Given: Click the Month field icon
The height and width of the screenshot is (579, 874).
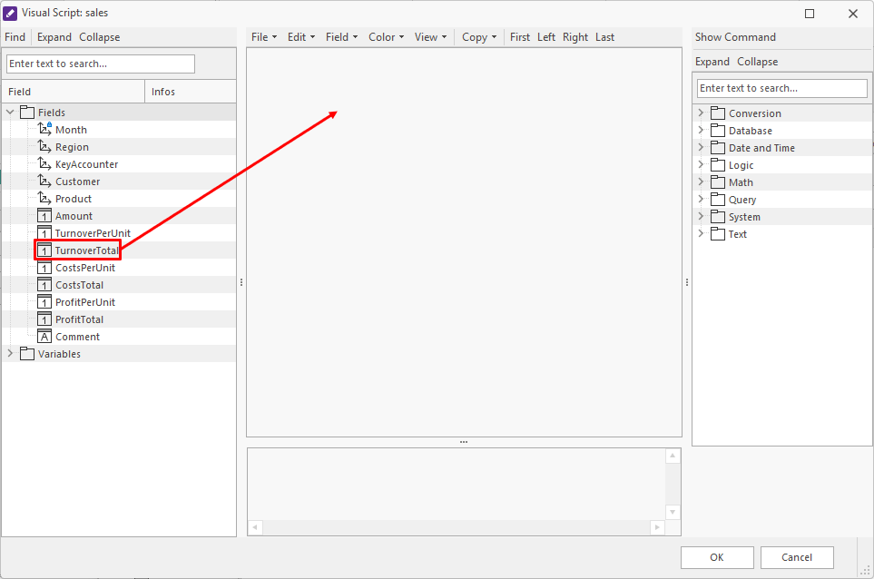Looking at the screenshot, I should [x=44, y=129].
